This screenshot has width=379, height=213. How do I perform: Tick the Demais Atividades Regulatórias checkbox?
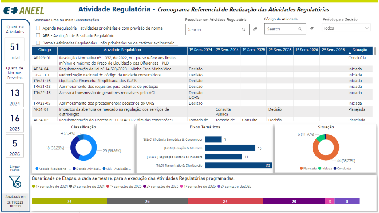point(38,43)
